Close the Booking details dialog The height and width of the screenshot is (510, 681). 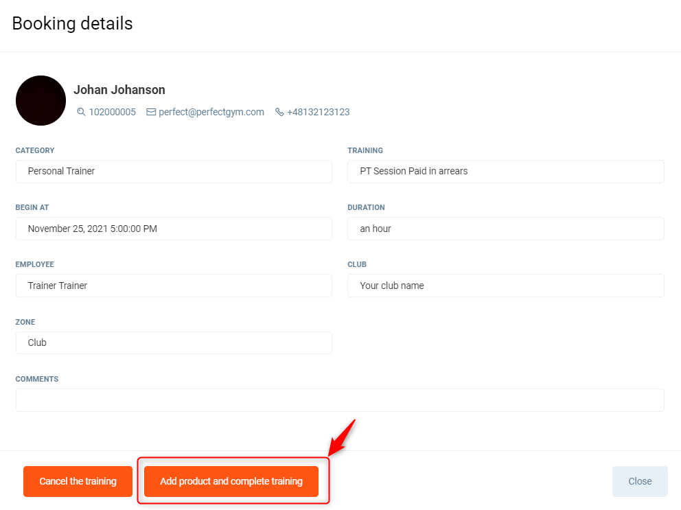[x=640, y=481]
